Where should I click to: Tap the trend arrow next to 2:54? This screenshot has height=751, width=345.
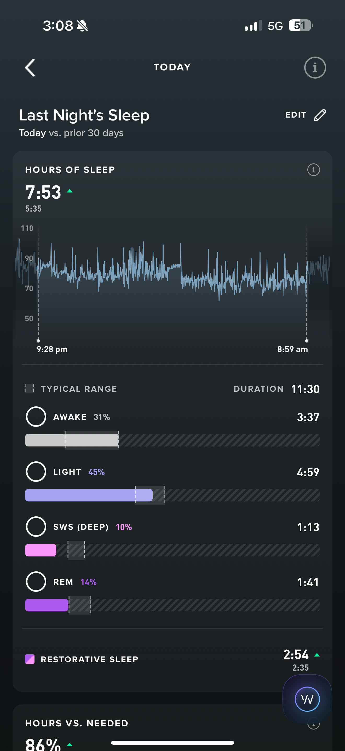pos(317,655)
